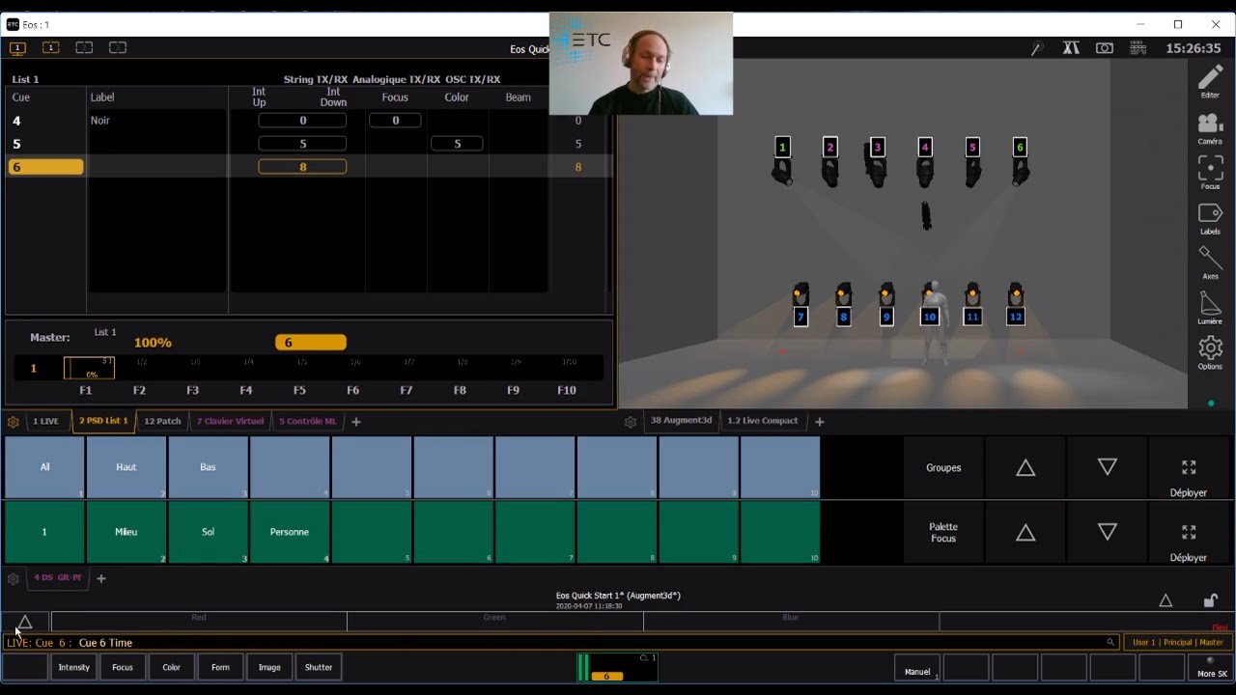1236x695 pixels.
Task: Open the Options gear in Augment3d
Action: (1210, 352)
